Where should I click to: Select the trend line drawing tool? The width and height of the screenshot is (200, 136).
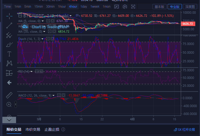[x=9, y=26]
